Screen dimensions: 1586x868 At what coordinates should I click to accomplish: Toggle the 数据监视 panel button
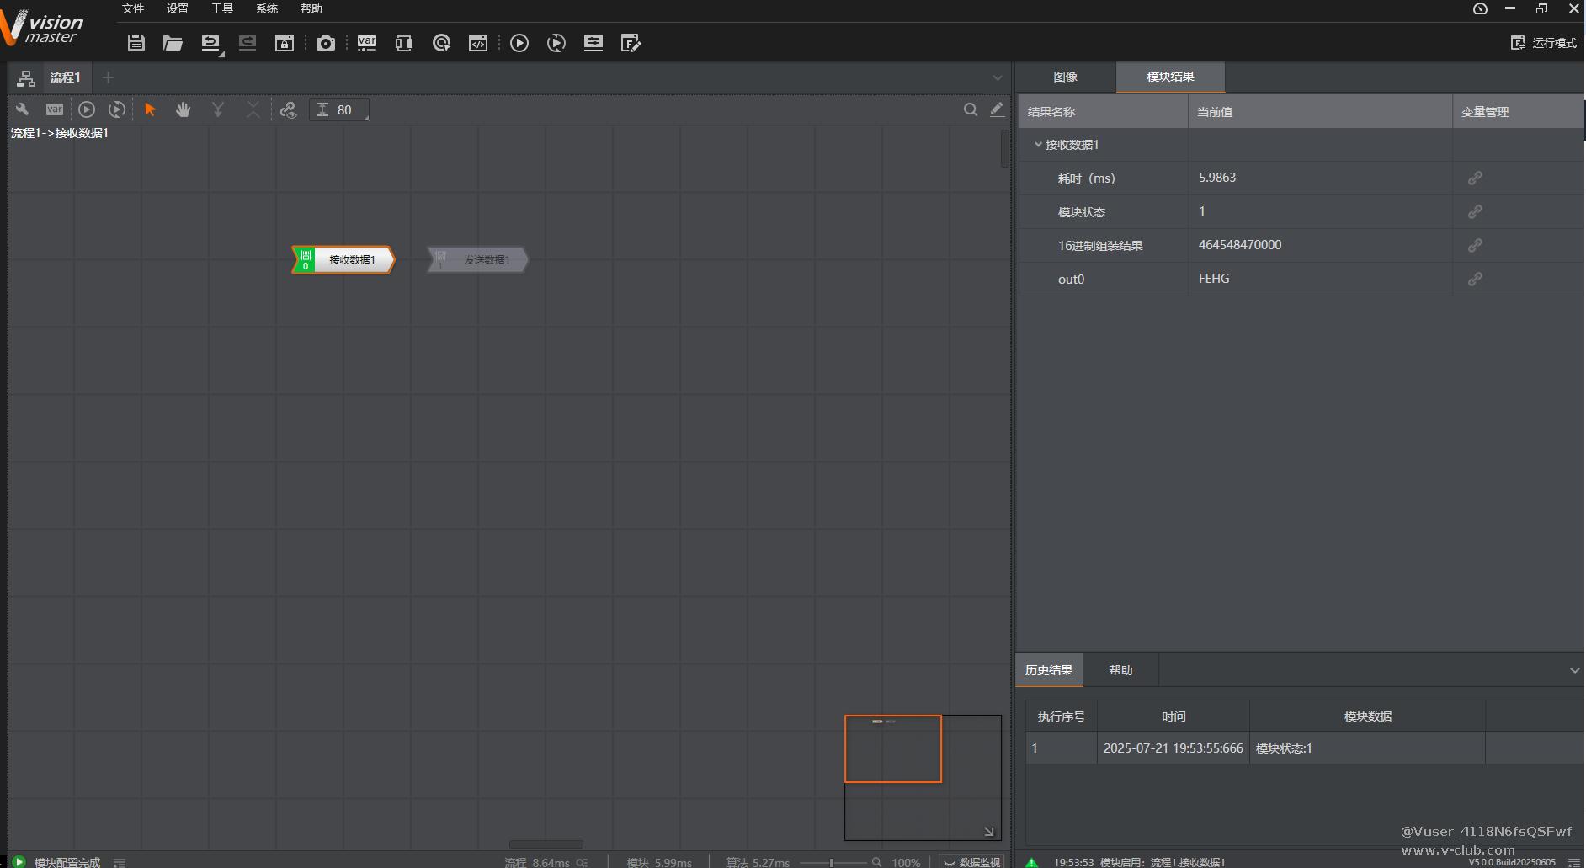pyautogui.click(x=971, y=862)
